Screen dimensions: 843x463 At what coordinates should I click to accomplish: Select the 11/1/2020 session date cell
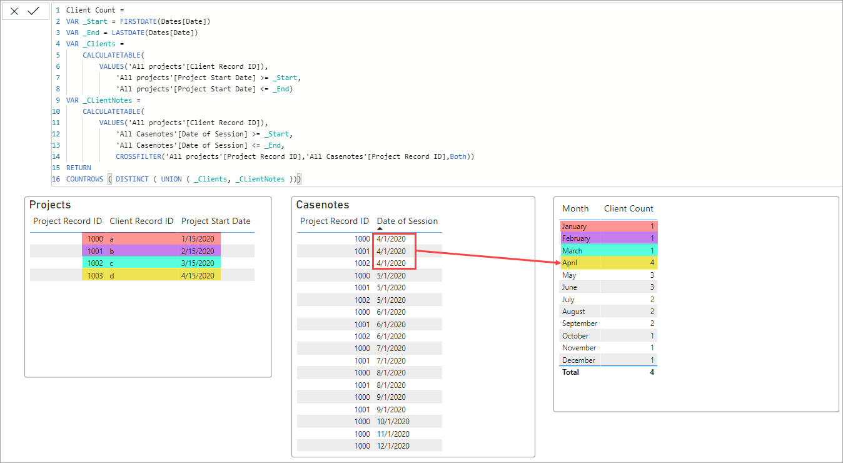[x=393, y=434]
